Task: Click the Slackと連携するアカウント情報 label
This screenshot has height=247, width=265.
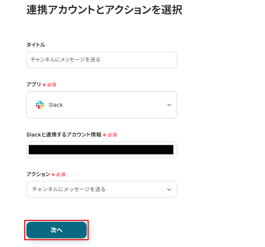Action: pos(64,135)
